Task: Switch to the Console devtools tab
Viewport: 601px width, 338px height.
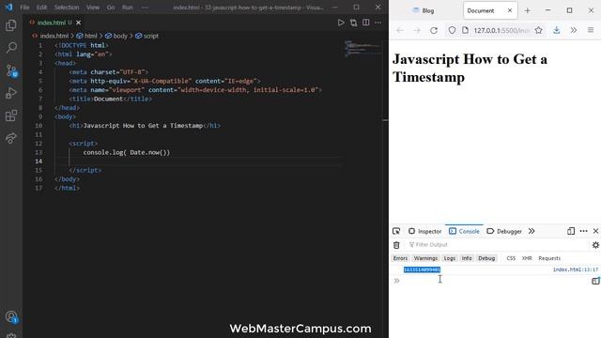Action: (x=464, y=231)
